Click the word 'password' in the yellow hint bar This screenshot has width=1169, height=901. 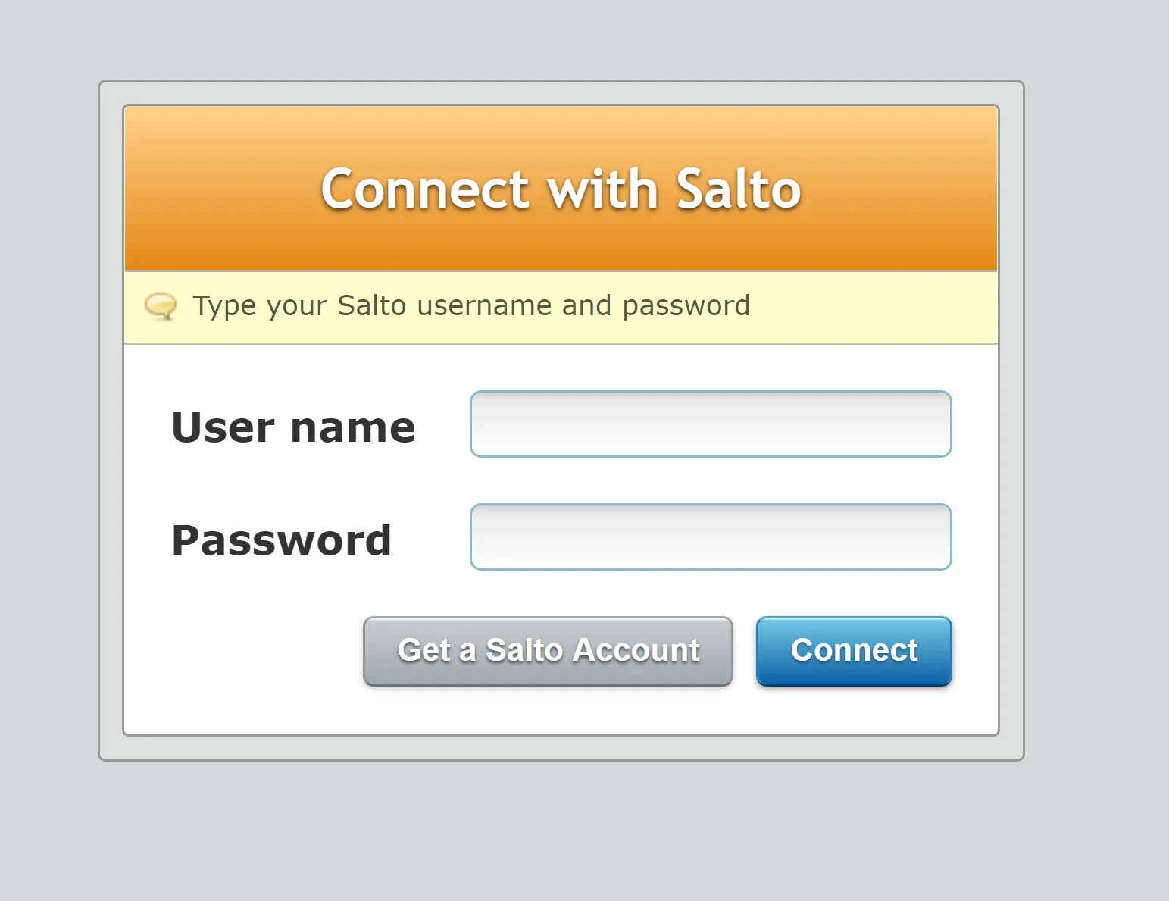(686, 307)
